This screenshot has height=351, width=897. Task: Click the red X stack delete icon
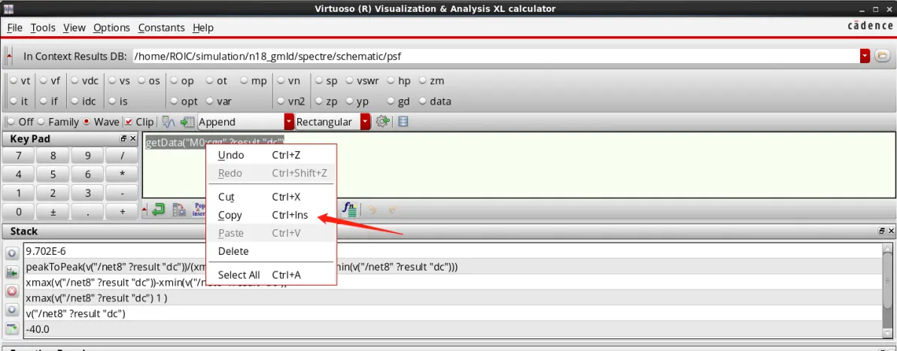point(12,292)
